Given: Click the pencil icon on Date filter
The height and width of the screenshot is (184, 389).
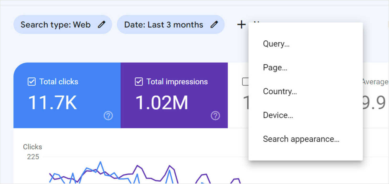Looking at the screenshot, I should 214,24.
